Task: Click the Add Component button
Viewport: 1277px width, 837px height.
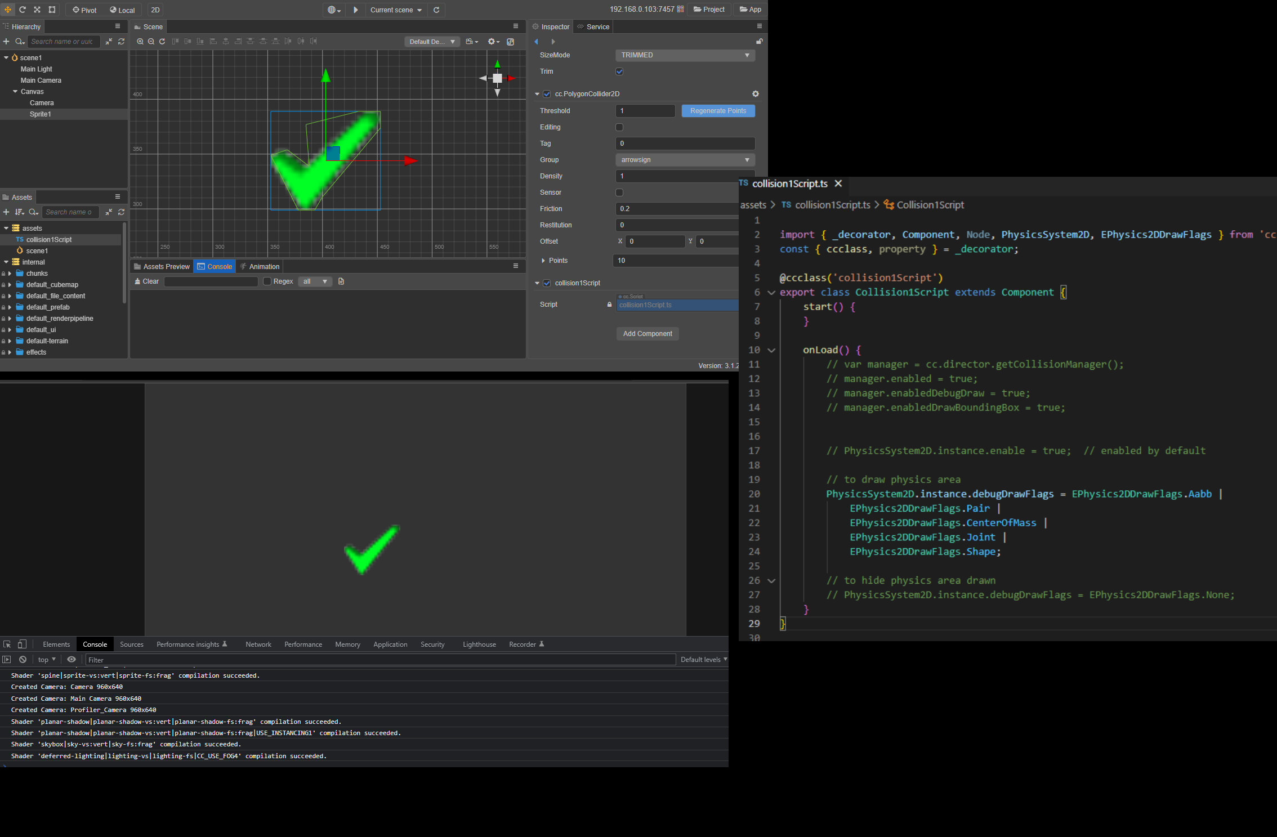Action: (x=648, y=334)
